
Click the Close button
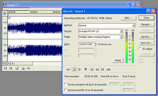click(146, 18)
